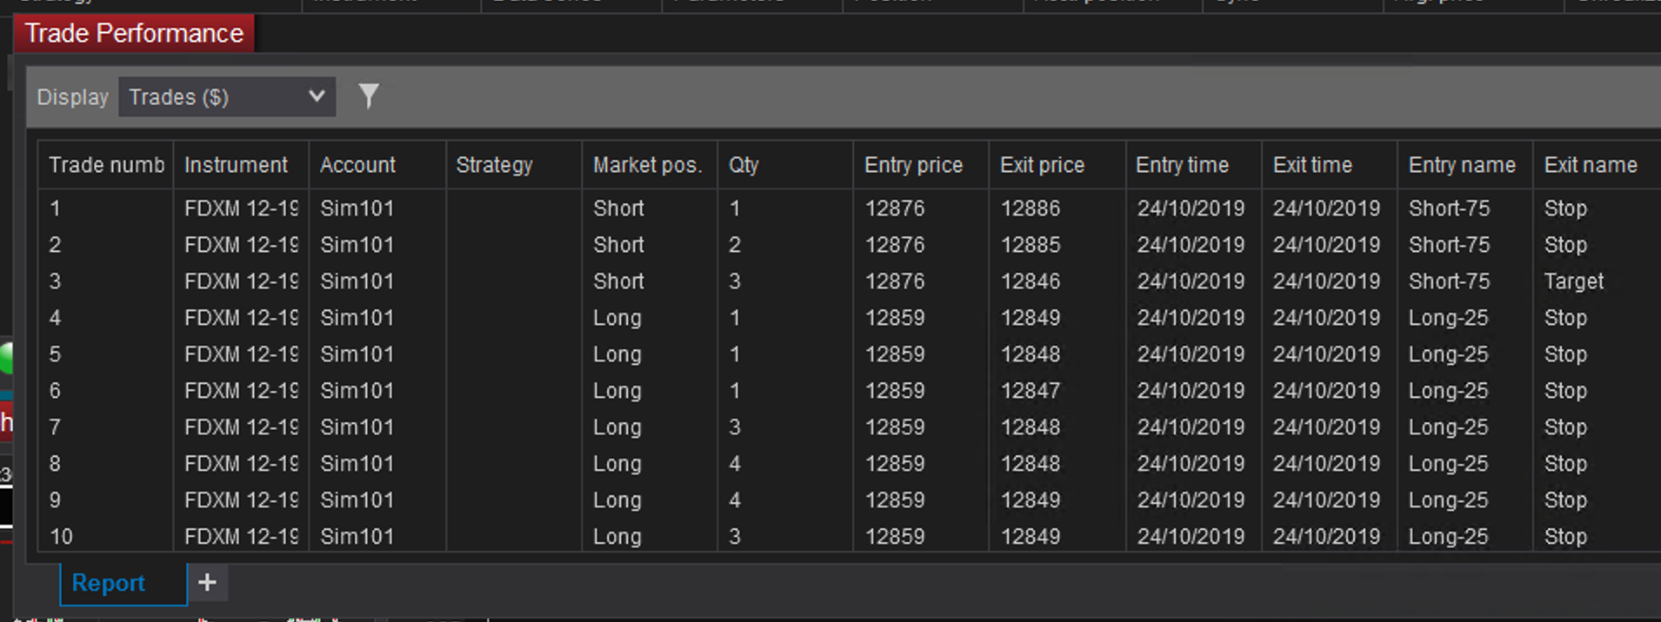Screen dimensions: 1661x622
Task: Click the Strategy column header
Action: tap(494, 165)
